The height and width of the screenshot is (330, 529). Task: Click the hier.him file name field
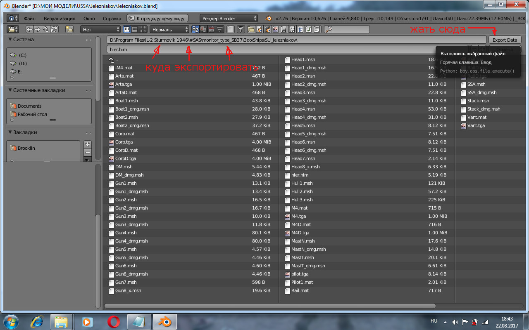coord(287,49)
